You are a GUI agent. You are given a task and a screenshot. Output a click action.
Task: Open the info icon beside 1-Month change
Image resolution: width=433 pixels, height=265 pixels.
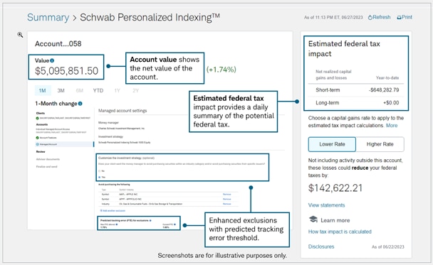[80, 104]
